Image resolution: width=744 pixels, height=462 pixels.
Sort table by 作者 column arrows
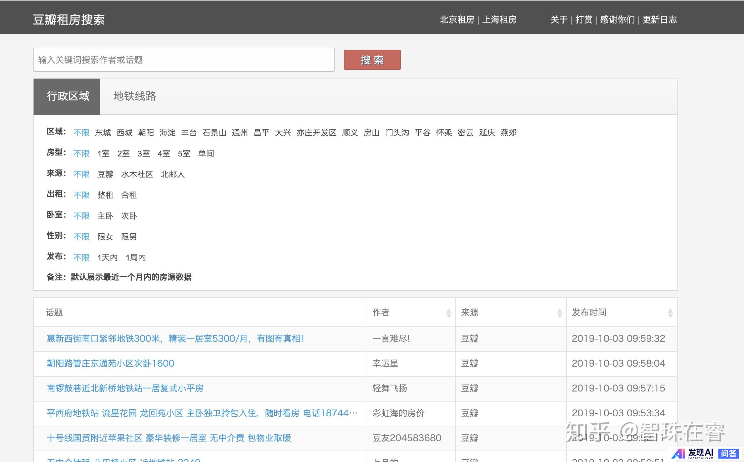click(x=449, y=313)
